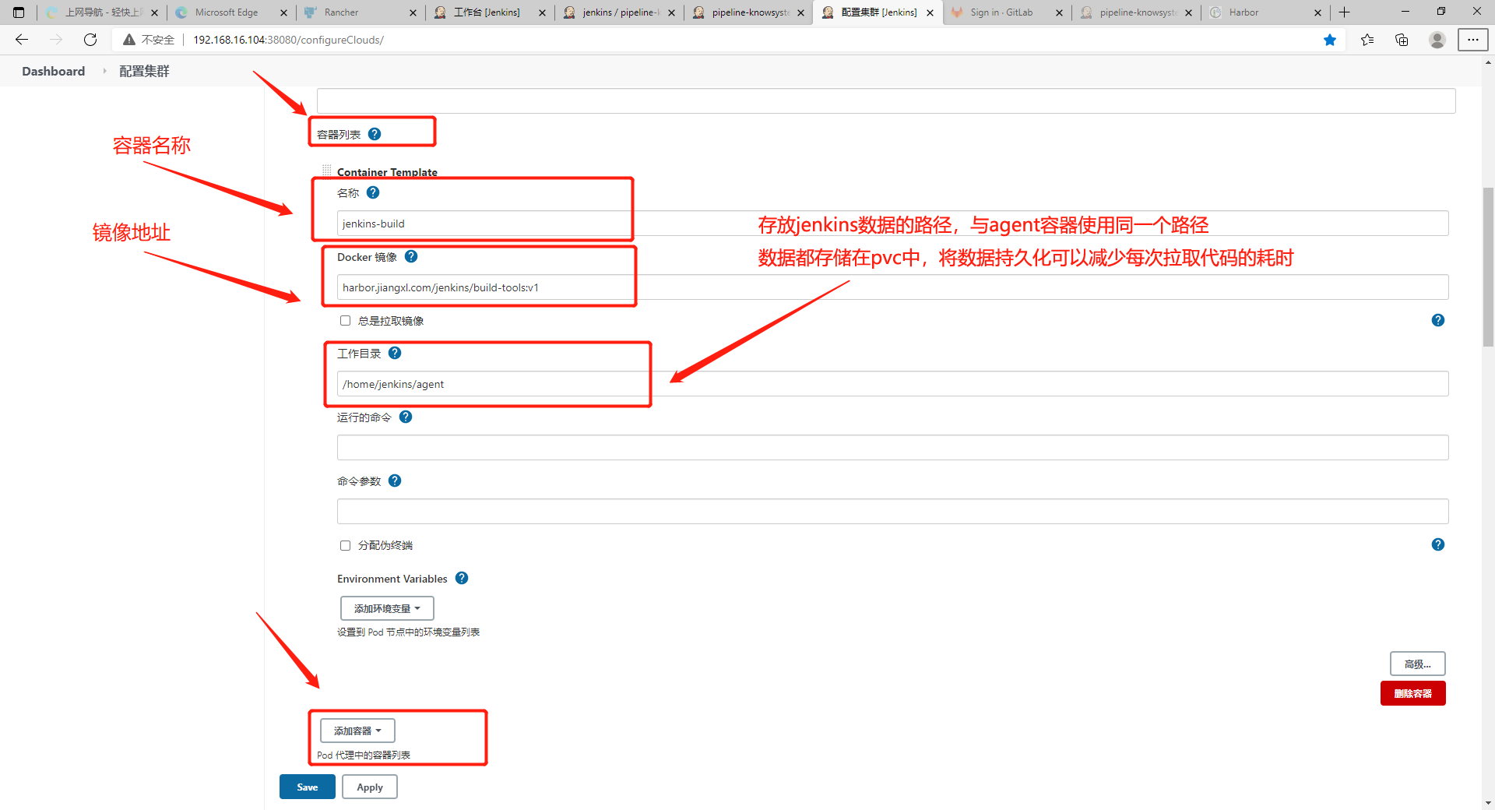Show help for 命令参数
Screen dimensions: 1495x810
coord(395,481)
